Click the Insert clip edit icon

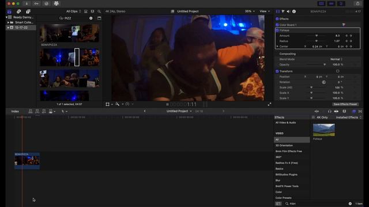[x=37, y=111]
